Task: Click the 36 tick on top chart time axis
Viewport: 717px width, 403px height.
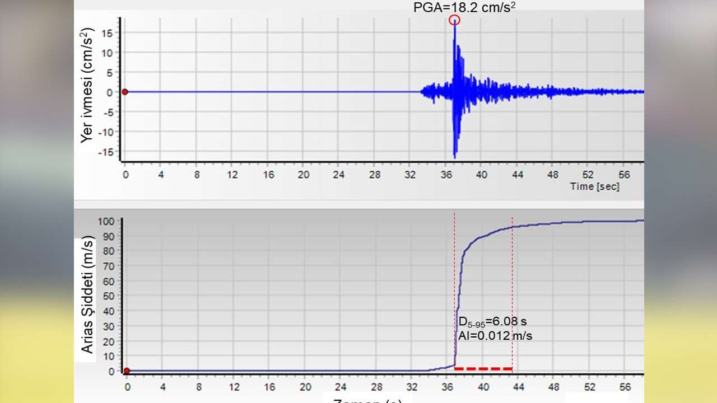Action: [446, 175]
